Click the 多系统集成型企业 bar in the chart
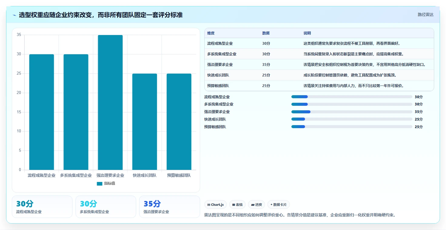 76,112
